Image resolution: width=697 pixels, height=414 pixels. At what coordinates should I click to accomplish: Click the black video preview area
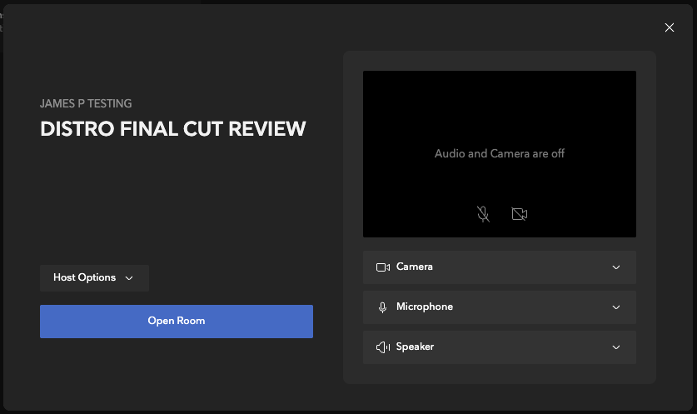click(x=500, y=108)
